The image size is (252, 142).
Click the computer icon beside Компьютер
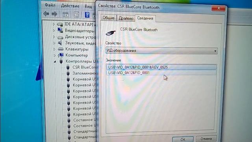coord(61,55)
